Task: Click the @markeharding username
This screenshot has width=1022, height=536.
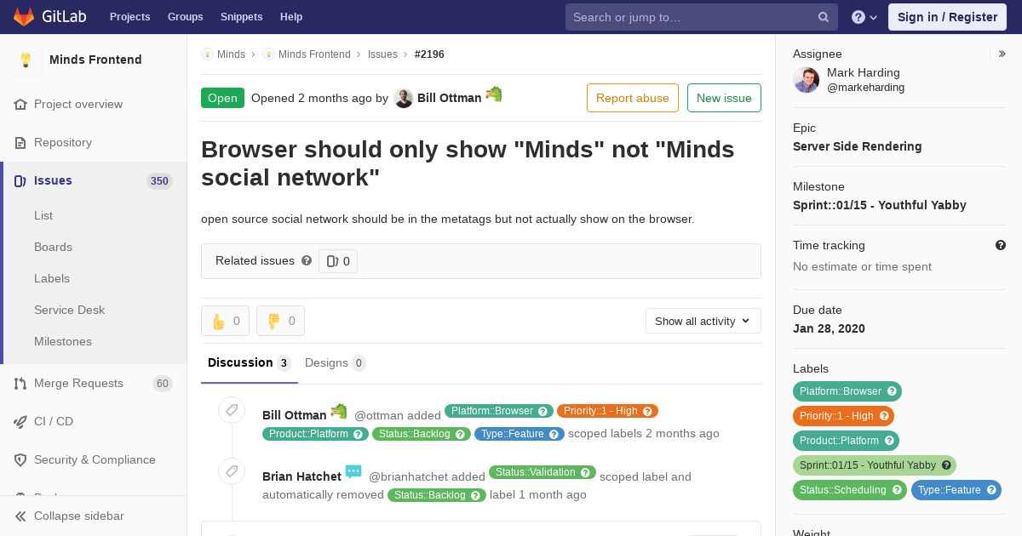Action: click(865, 88)
